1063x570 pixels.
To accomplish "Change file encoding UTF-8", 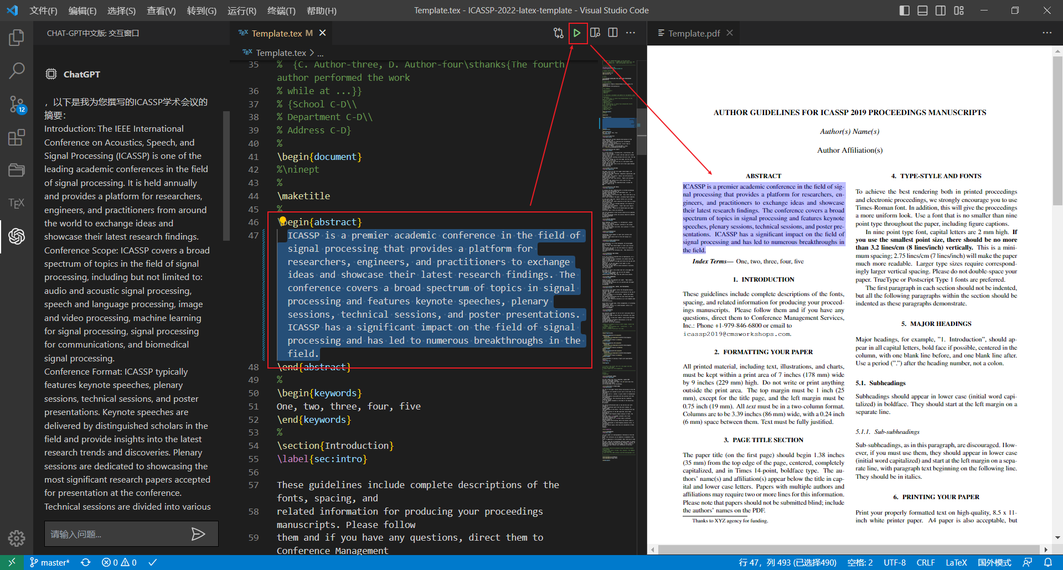I will (895, 562).
